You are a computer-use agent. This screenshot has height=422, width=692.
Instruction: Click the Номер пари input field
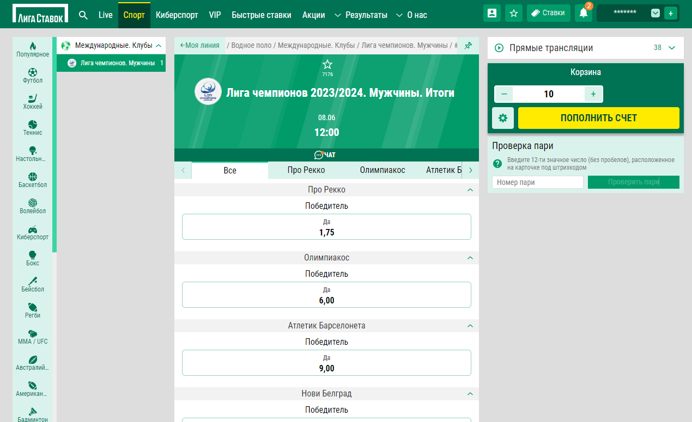pos(538,182)
